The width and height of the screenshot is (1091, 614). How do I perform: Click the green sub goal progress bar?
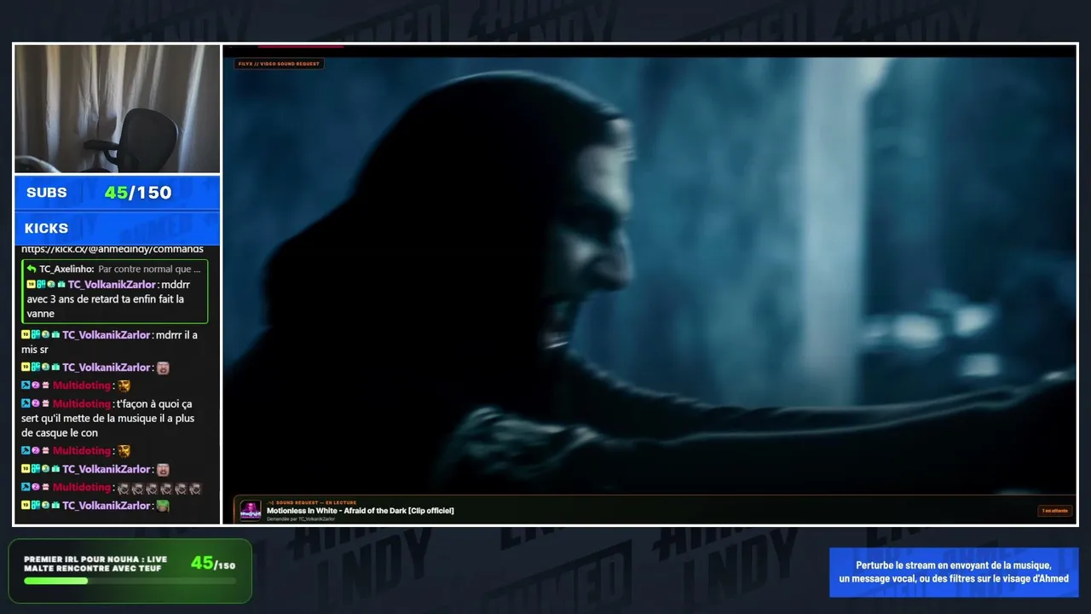tap(130, 581)
